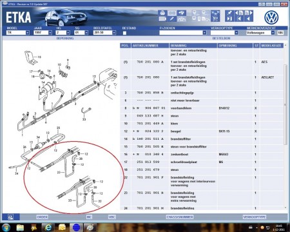
Task: Select the brandstoffilter row in parts list
Action: (202, 139)
